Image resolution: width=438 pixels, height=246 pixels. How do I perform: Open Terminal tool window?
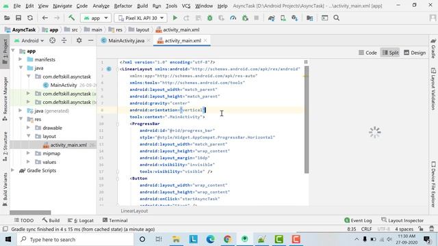coord(115,220)
